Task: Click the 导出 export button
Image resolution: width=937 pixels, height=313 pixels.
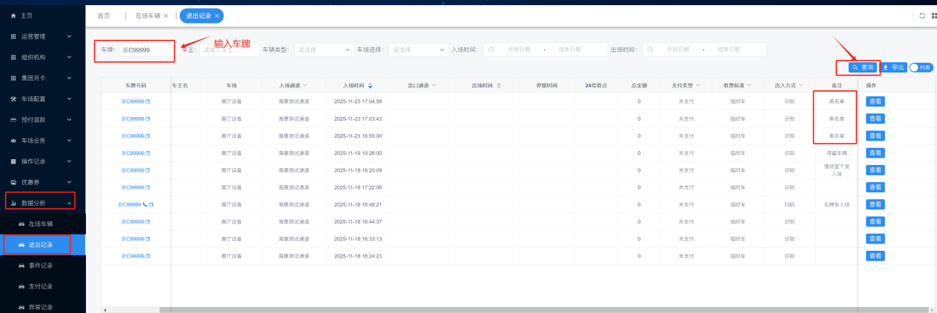Action: (x=894, y=67)
